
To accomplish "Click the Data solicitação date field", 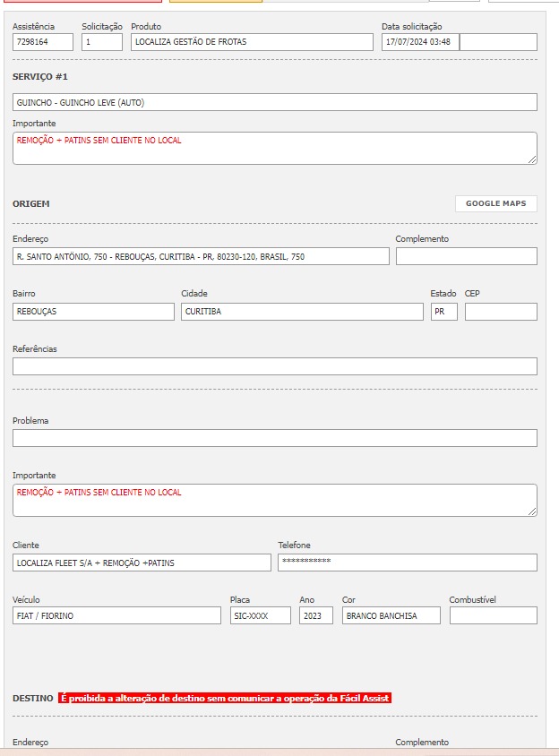I will (x=419, y=42).
